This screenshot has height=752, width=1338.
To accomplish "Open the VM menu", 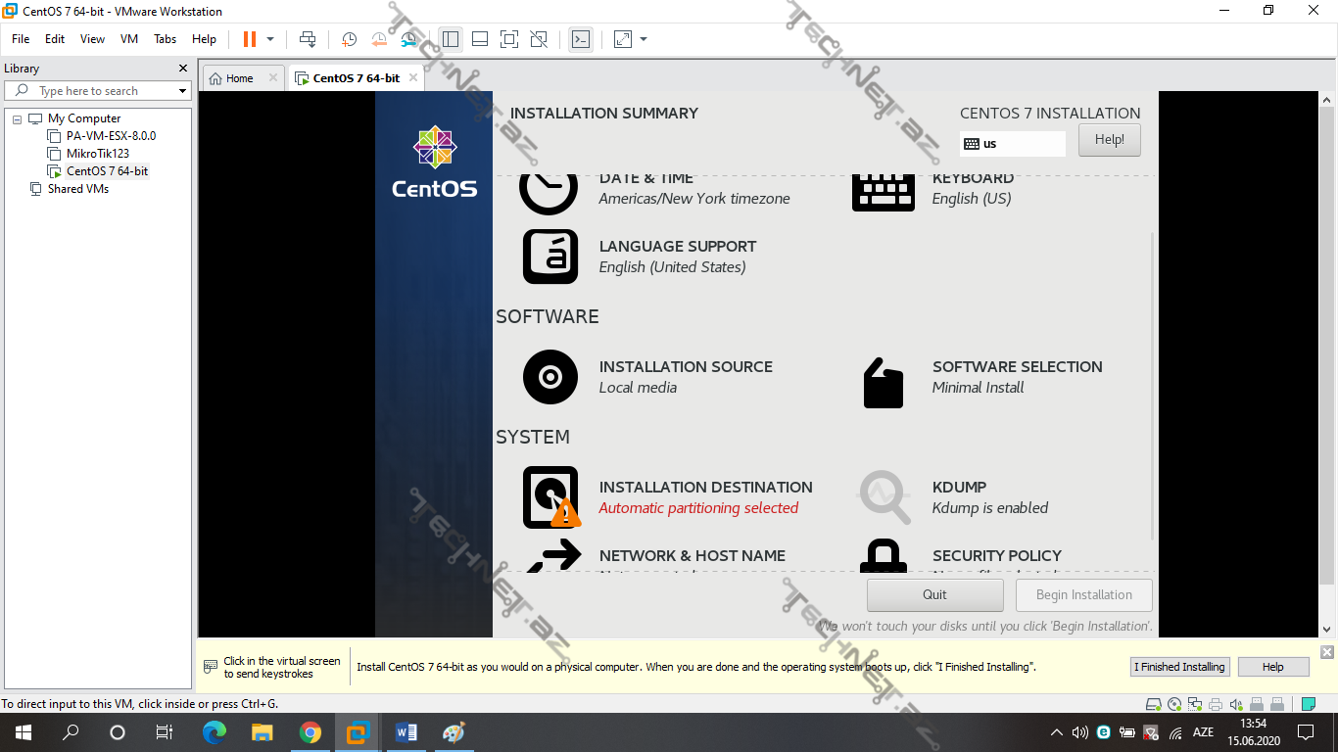I will click(129, 39).
